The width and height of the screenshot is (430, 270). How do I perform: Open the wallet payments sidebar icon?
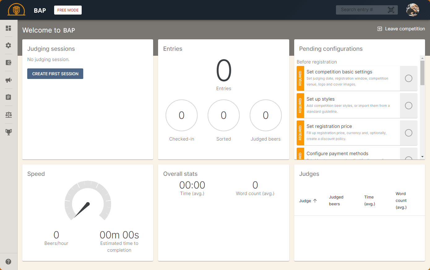click(8, 63)
